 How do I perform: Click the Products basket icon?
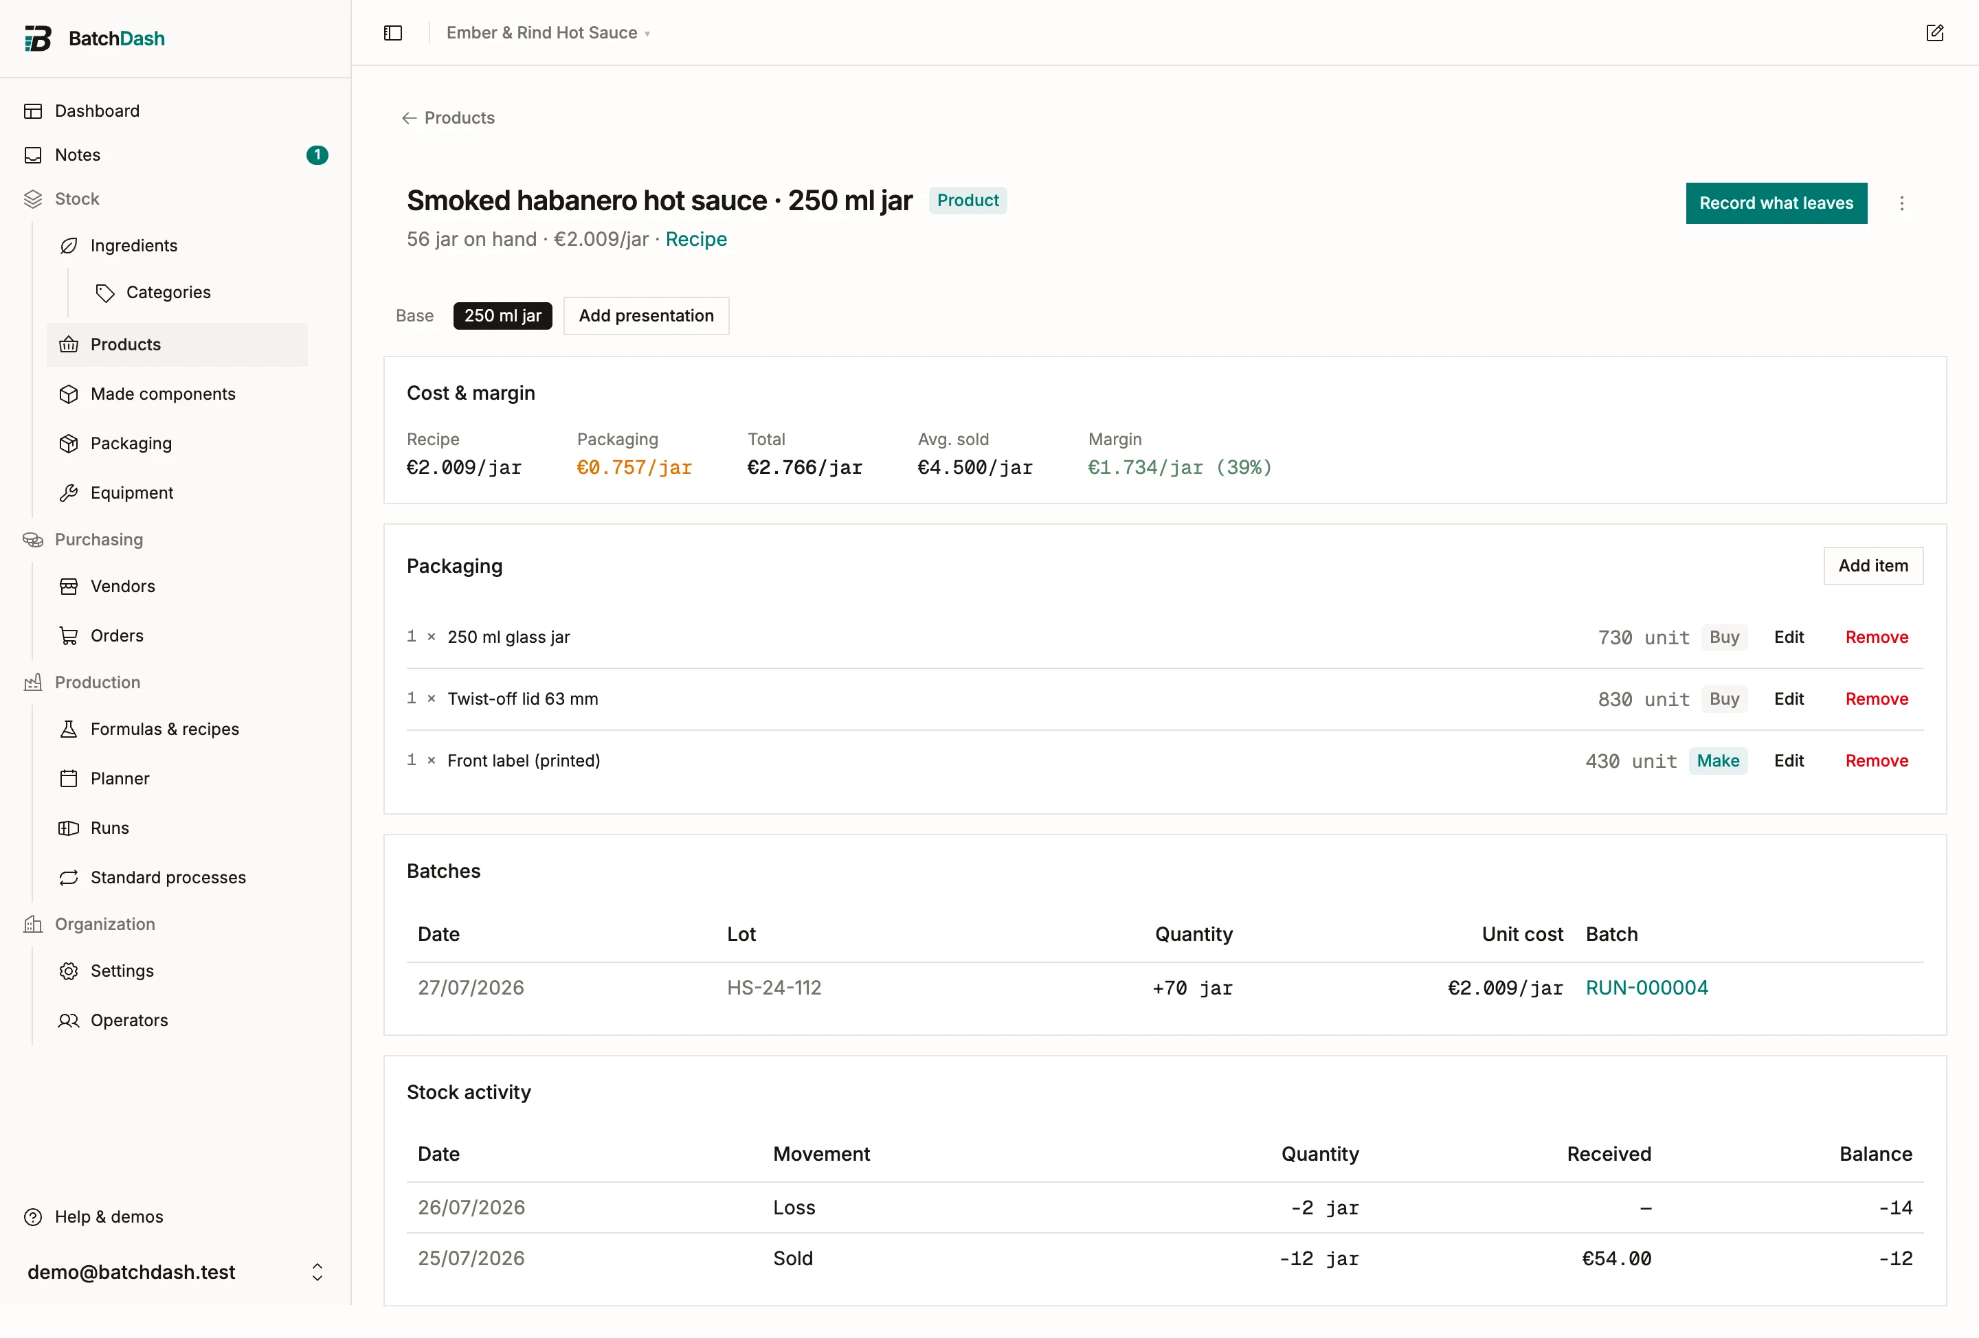click(69, 345)
